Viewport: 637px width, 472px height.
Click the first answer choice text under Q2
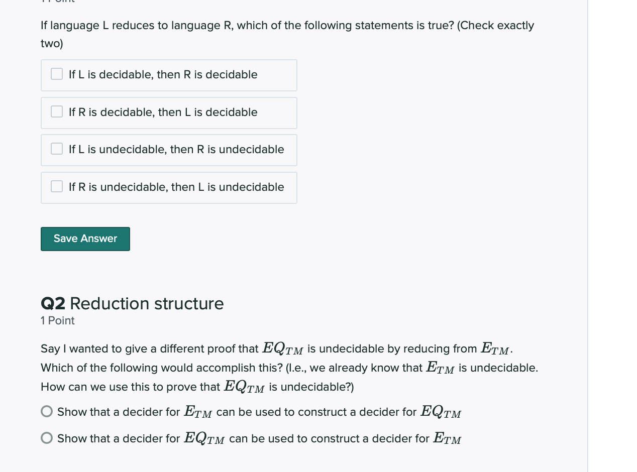click(259, 411)
